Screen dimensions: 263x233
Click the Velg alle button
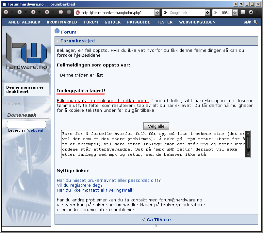(156, 126)
